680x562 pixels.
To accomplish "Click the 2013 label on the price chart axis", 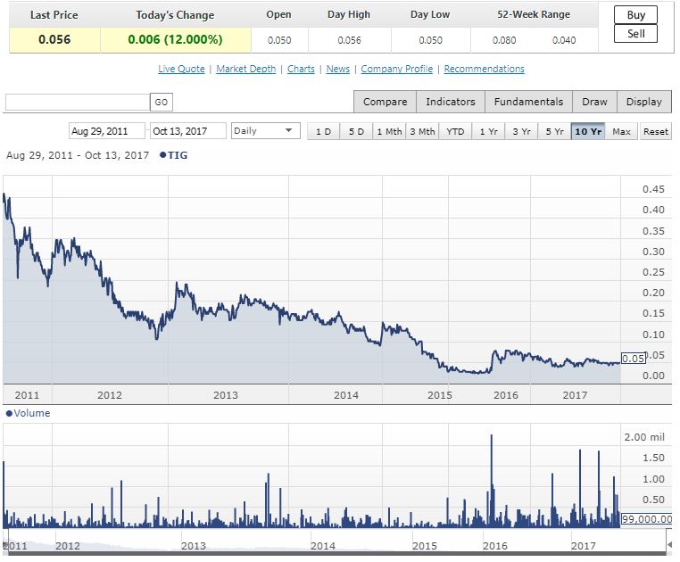I will point(226,395).
